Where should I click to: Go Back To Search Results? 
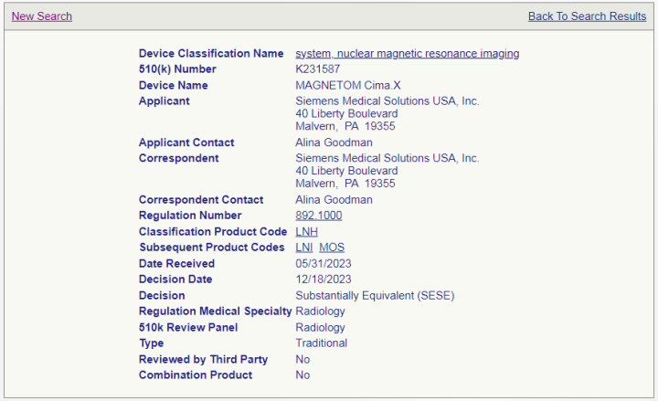pyautogui.click(x=587, y=16)
